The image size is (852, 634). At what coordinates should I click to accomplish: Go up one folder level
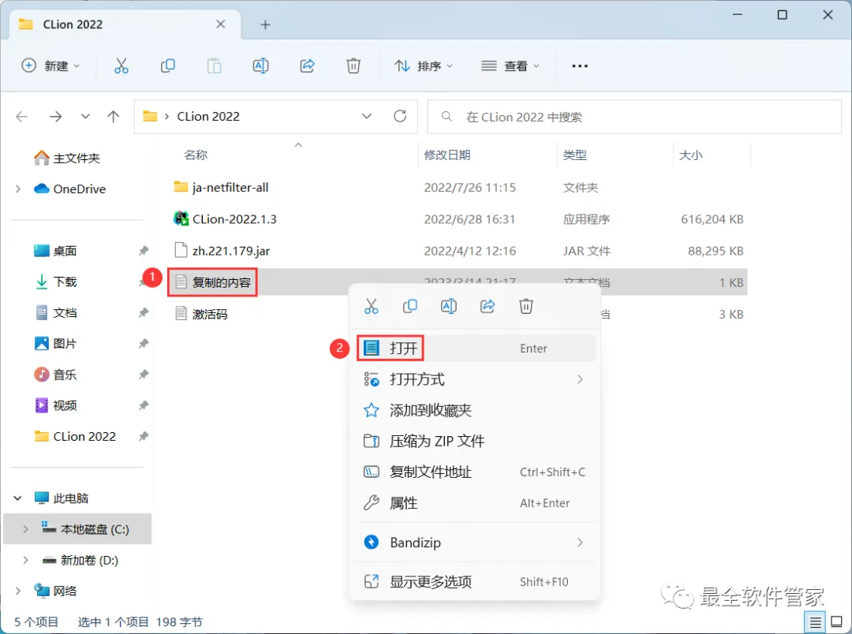pyautogui.click(x=113, y=116)
